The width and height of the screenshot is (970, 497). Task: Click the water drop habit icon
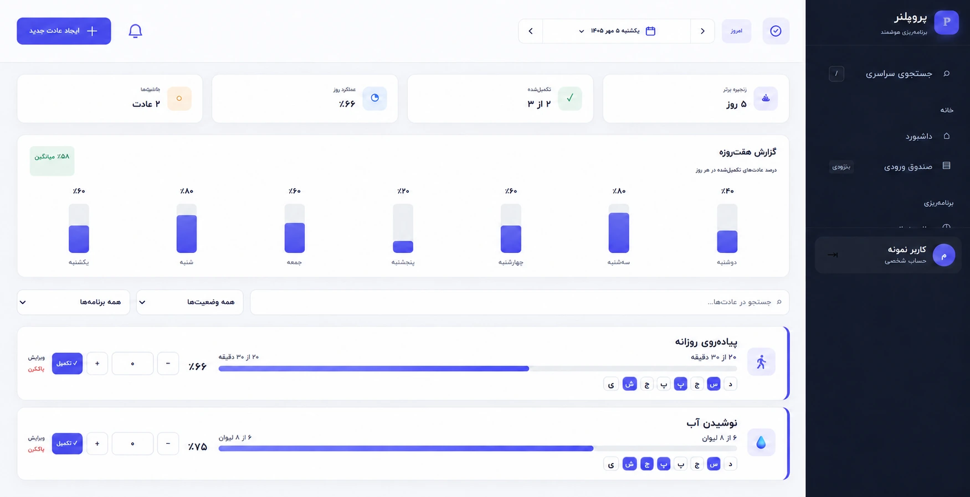click(761, 442)
